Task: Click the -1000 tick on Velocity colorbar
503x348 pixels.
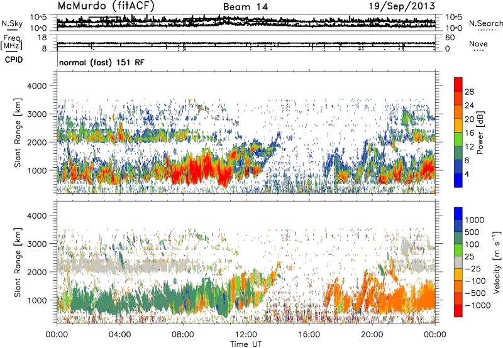Action: click(x=477, y=305)
